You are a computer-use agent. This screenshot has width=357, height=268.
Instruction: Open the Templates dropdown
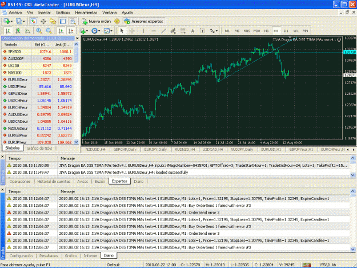[108, 31]
